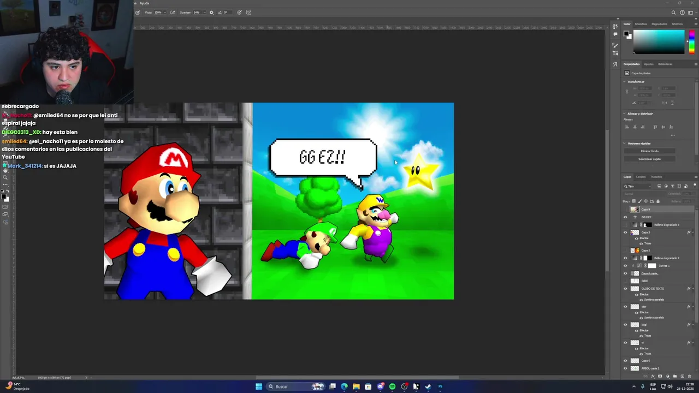699x393 pixels.
Task: Open Spotify from the taskbar
Action: click(x=392, y=386)
